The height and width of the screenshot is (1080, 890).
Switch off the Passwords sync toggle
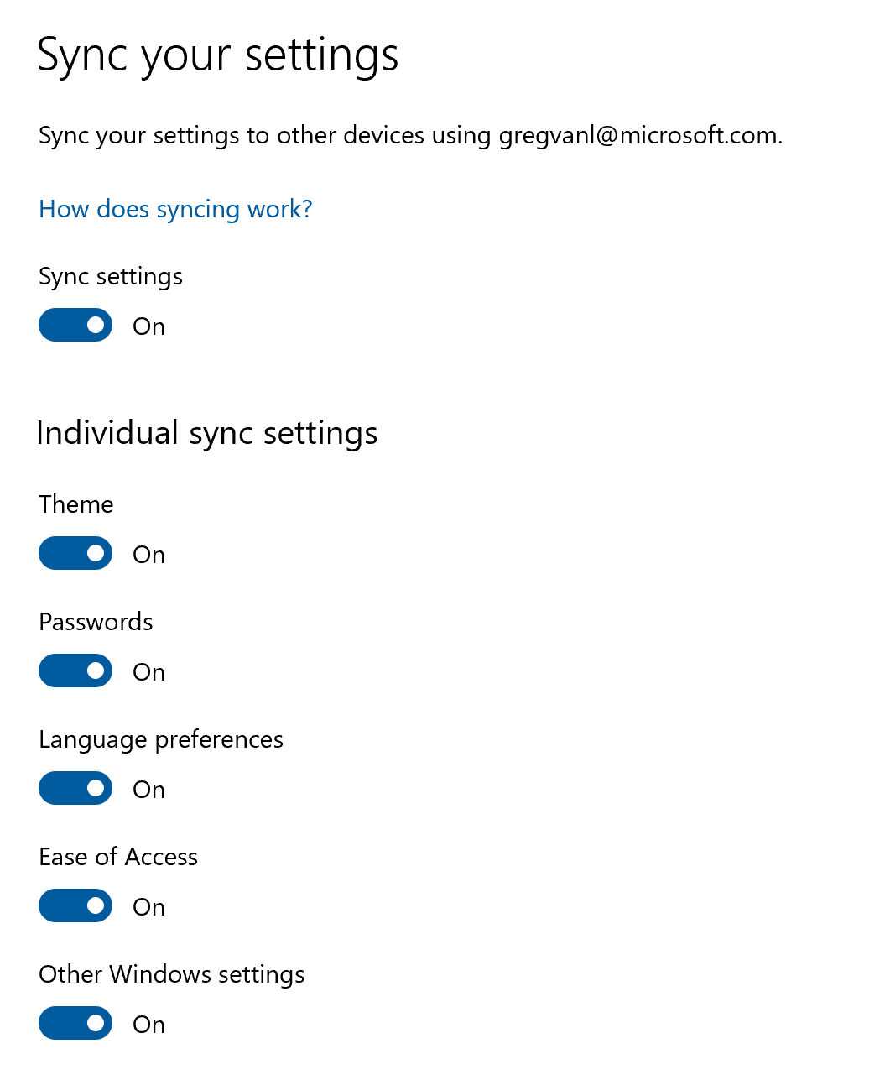(75, 670)
